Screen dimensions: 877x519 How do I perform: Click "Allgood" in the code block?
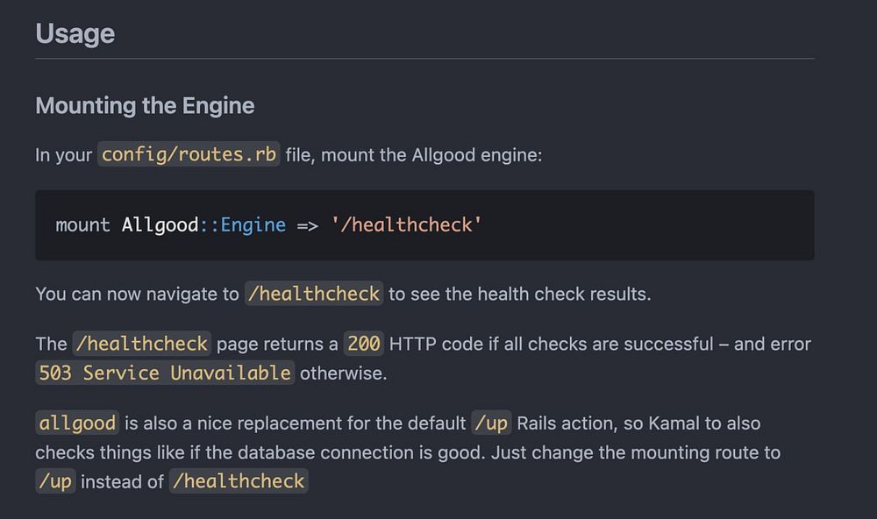[160, 225]
